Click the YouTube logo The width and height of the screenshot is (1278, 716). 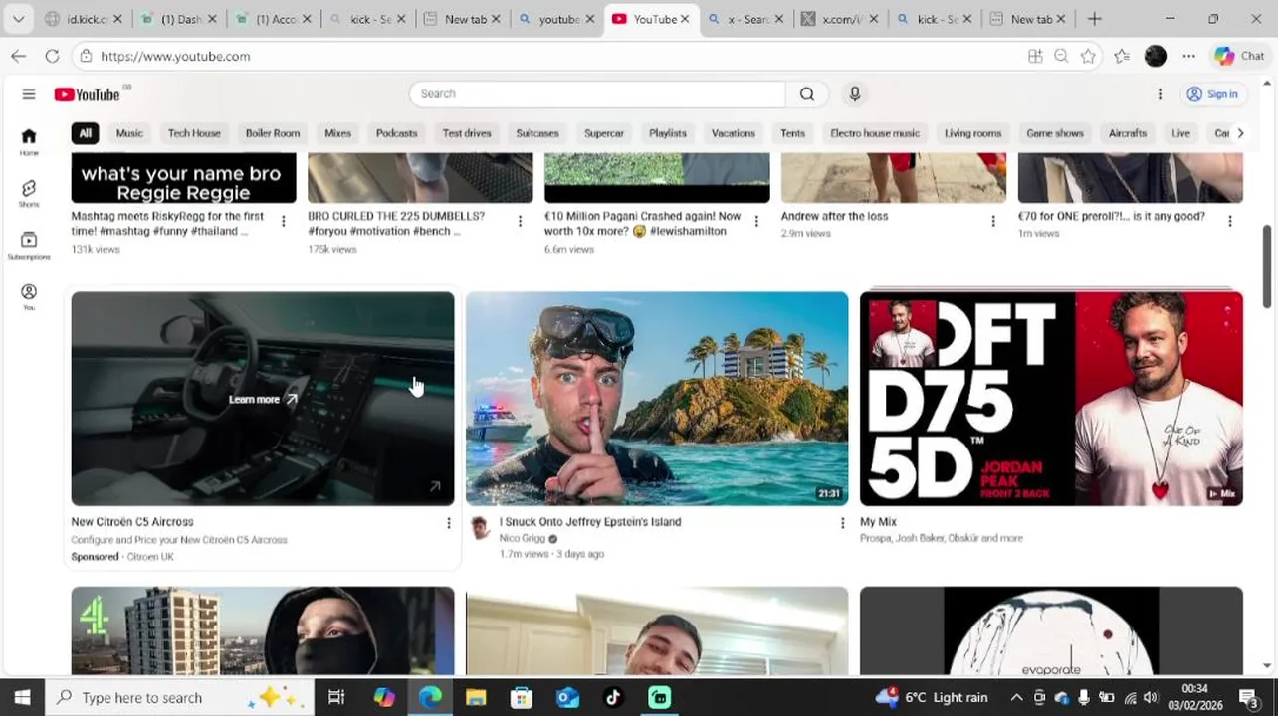click(87, 94)
